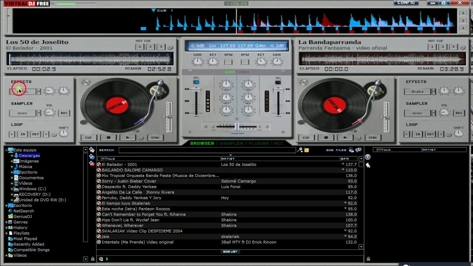Viewport: 473px width, 266px height.
Task: Toggle right channel PFL headphone monitor
Action: pyautogui.click(x=278, y=82)
